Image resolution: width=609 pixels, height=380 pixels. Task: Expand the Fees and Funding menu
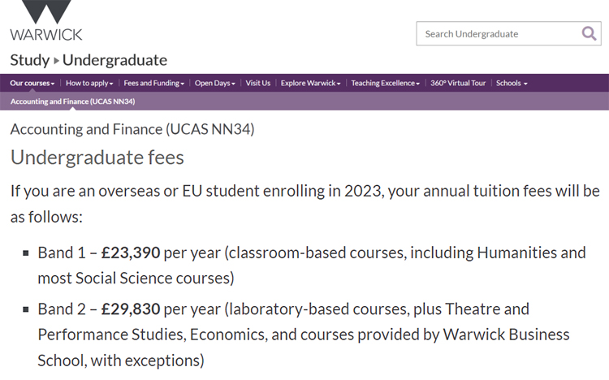pyautogui.click(x=154, y=83)
